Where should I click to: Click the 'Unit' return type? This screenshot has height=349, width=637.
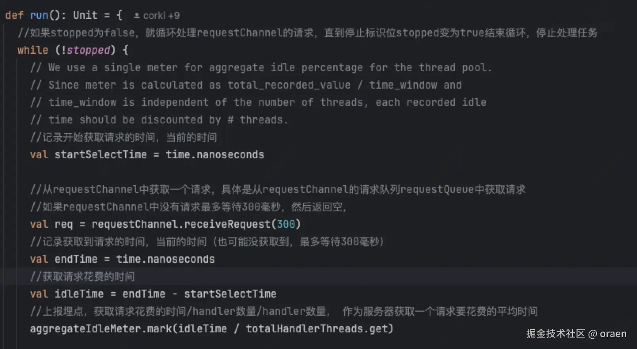[x=85, y=15]
